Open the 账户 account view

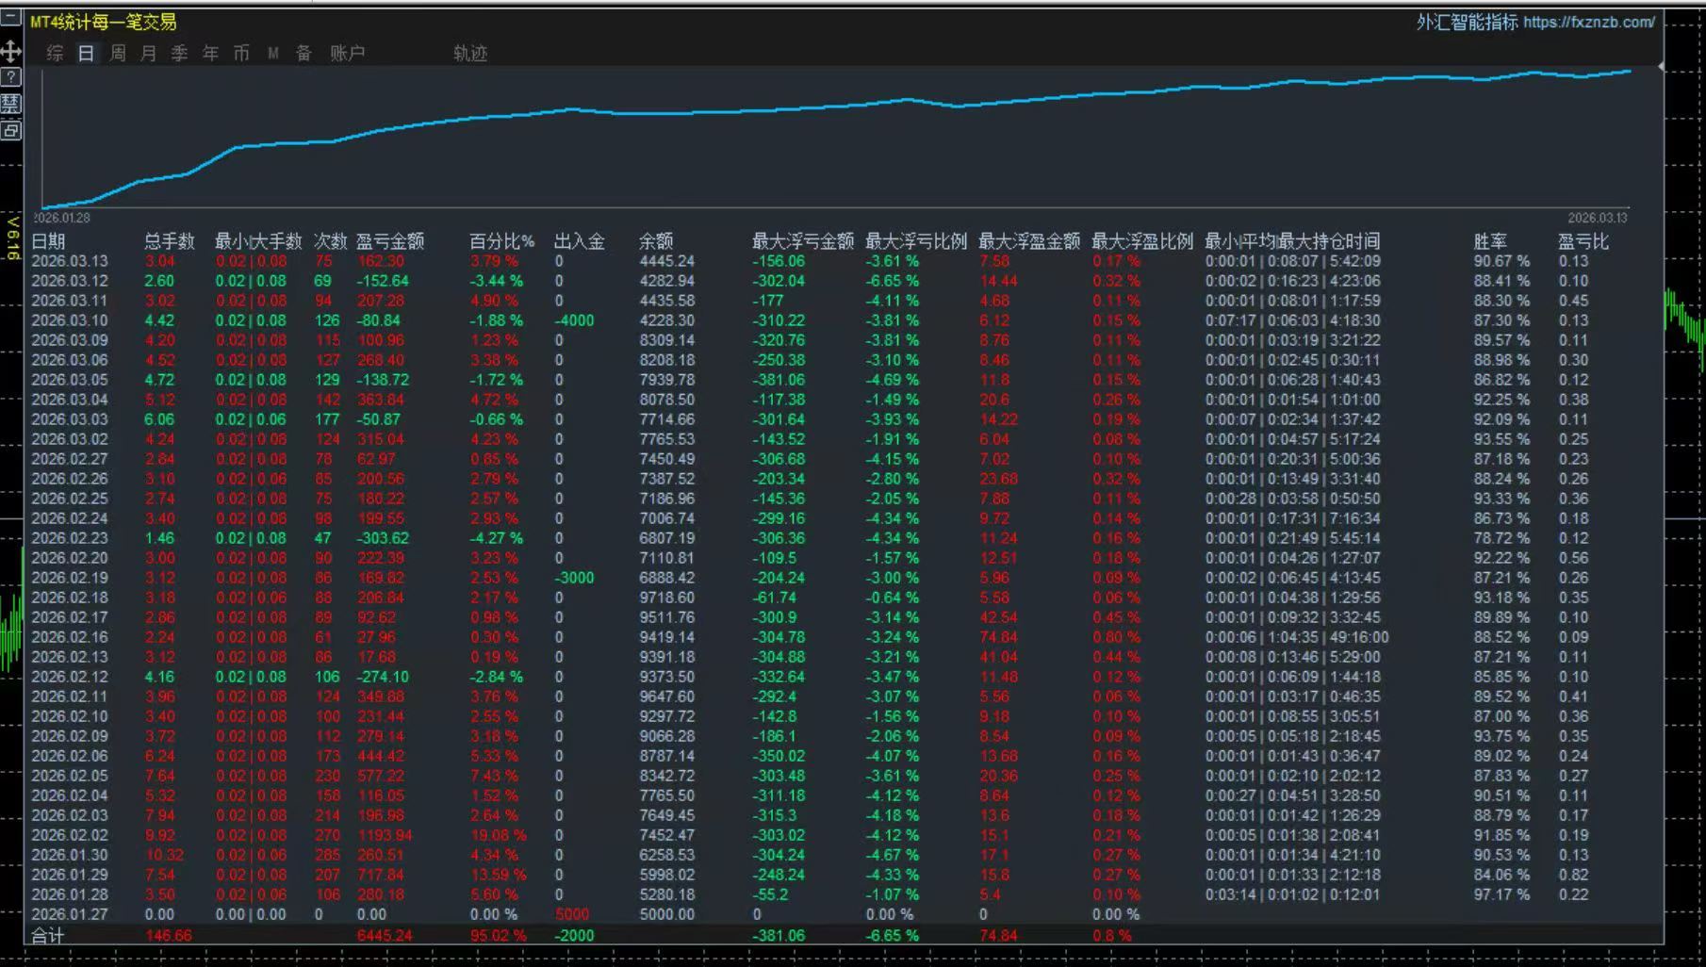coord(347,54)
